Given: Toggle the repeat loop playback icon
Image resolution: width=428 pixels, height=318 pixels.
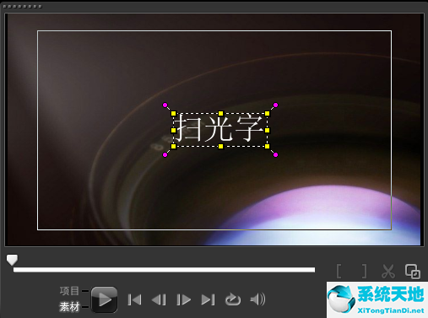Looking at the screenshot, I should coord(233,299).
